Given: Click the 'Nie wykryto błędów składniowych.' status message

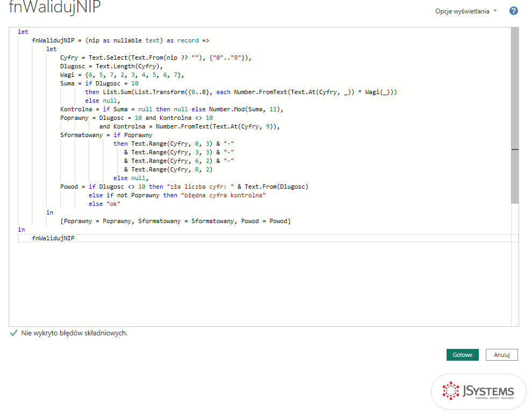Looking at the screenshot, I should 74,333.
